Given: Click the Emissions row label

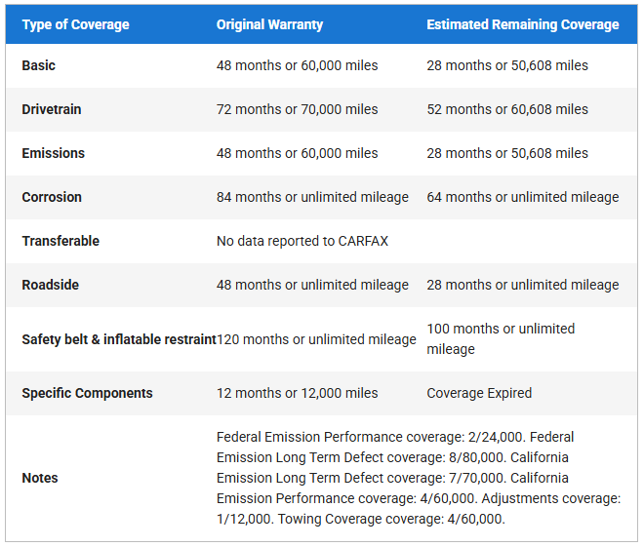Looking at the screenshot, I should [x=54, y=153].
